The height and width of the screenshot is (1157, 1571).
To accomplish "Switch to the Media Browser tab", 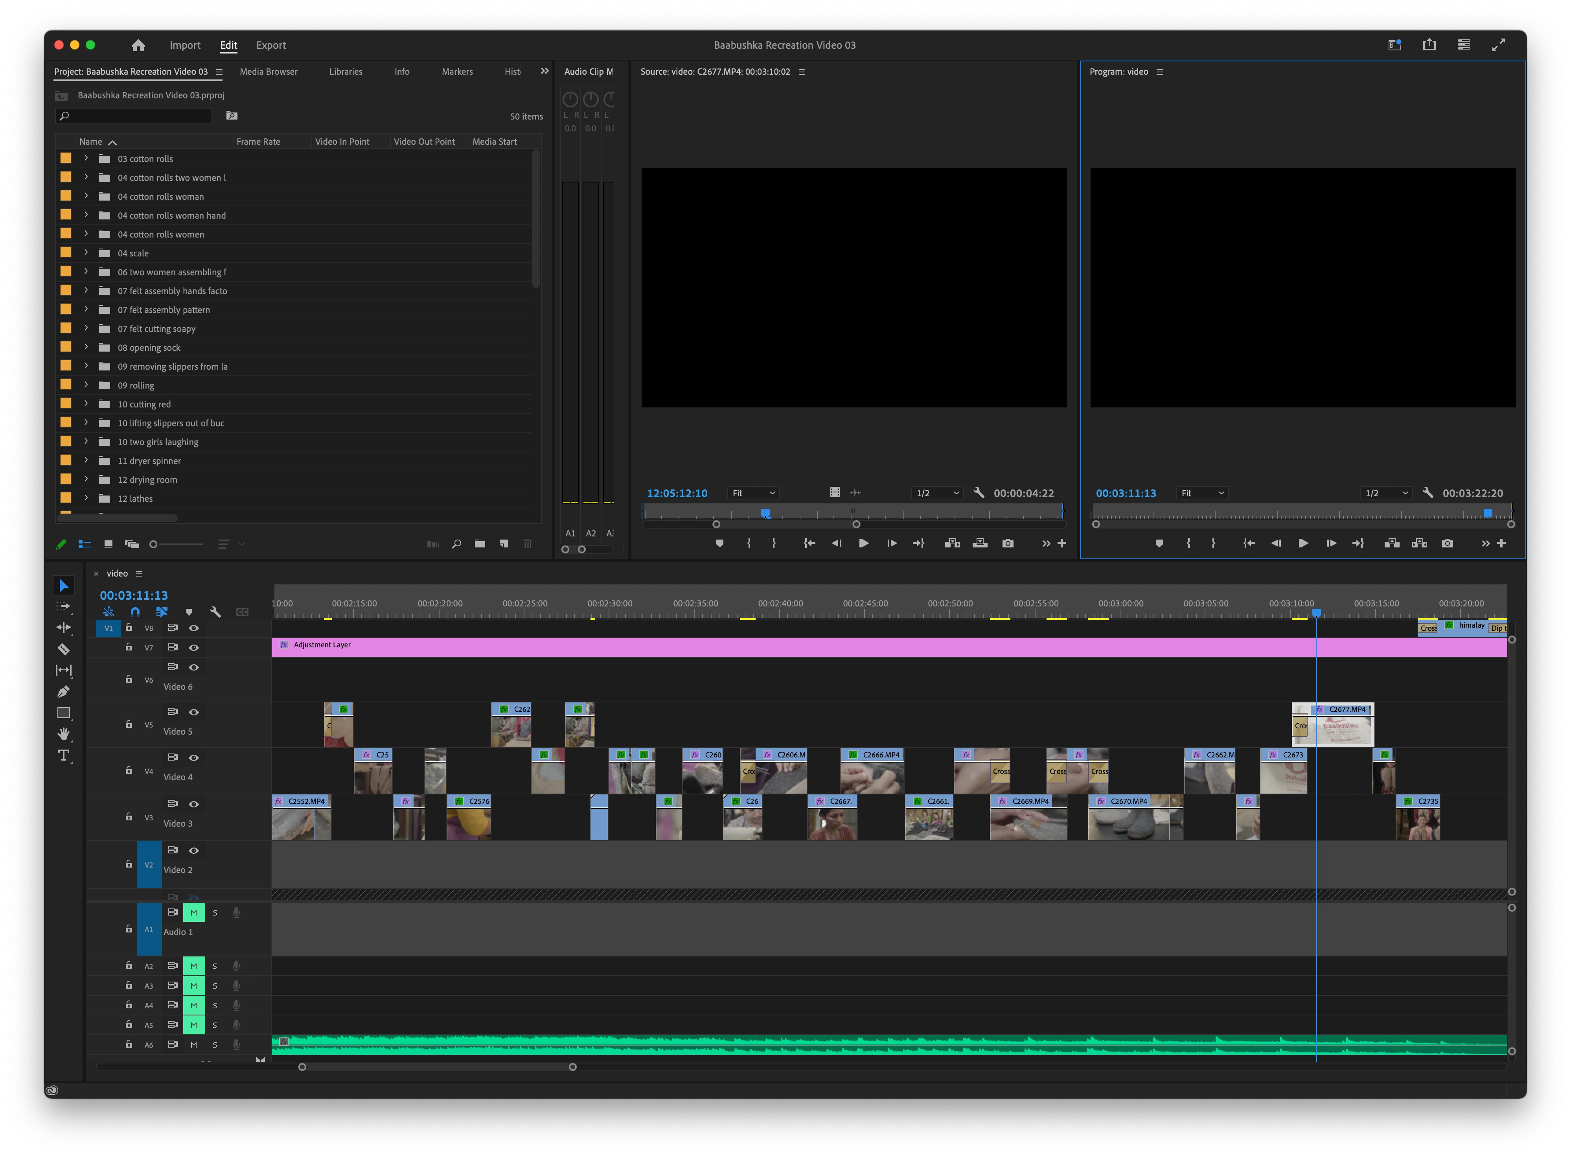I will pos(268,72).
